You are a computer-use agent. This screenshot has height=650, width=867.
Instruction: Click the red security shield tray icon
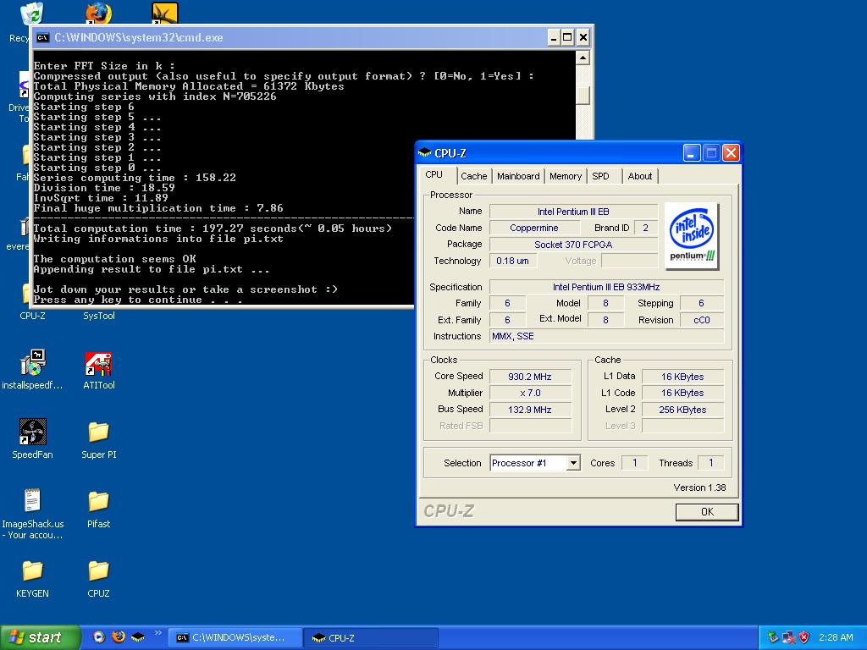(804, 637)
